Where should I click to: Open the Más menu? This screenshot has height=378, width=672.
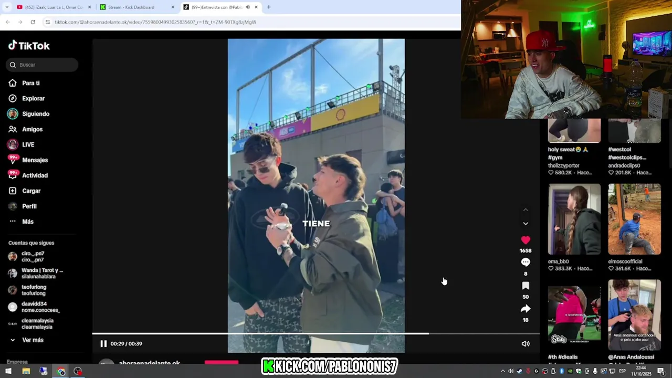(x=21, y=222)
